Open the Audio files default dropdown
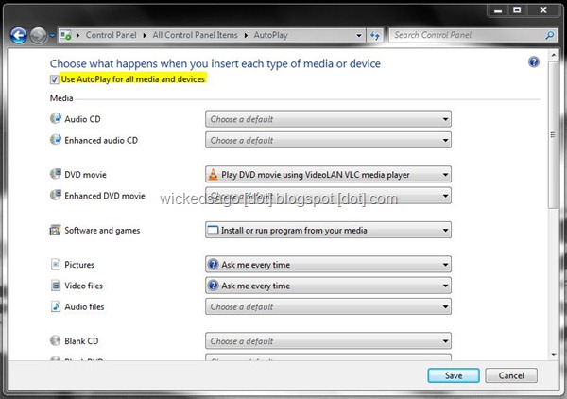This screenshot has height=399, width=567. (328, 306)
